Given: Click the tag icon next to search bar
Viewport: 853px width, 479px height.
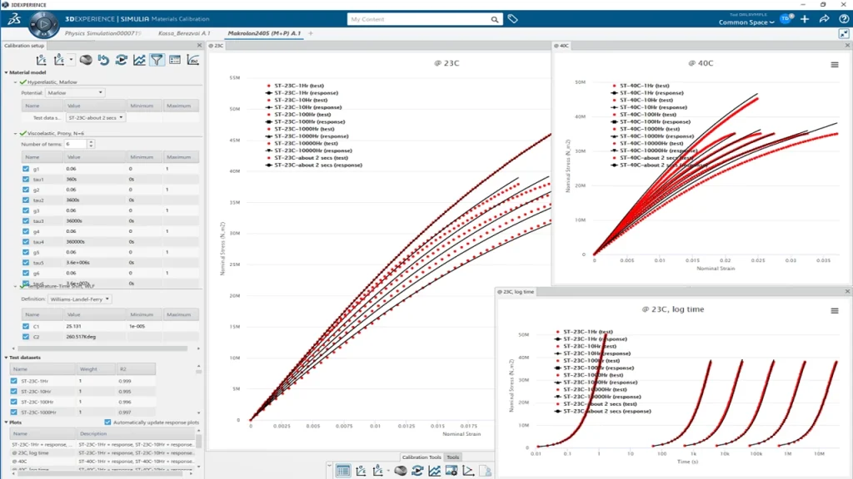Looking at the screenshot, I should 513,19.
